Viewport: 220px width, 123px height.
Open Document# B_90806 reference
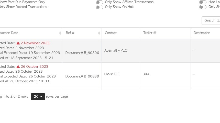(82, 53)
